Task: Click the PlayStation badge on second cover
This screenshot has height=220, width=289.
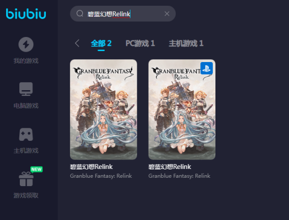Action: click(207, 68)
